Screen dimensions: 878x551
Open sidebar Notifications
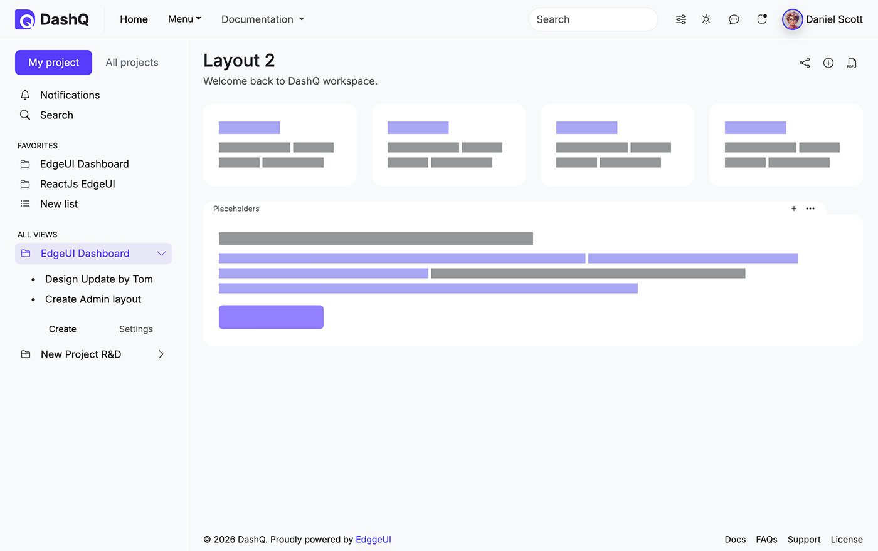tap(69, 95)
